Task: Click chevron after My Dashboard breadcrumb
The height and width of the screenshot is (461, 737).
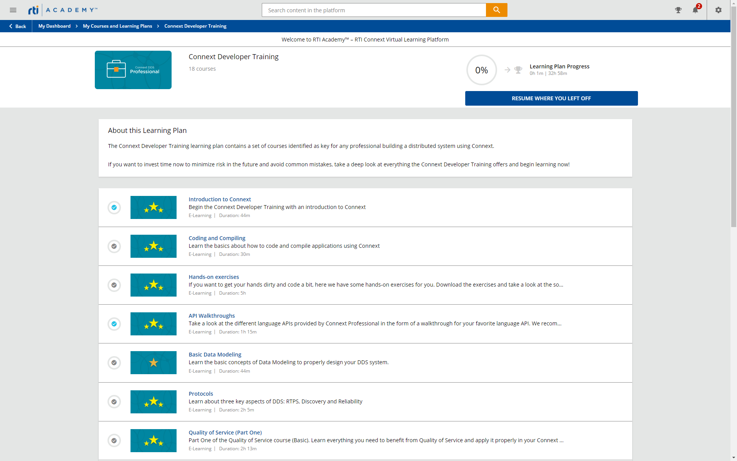Action: (77, 26)
